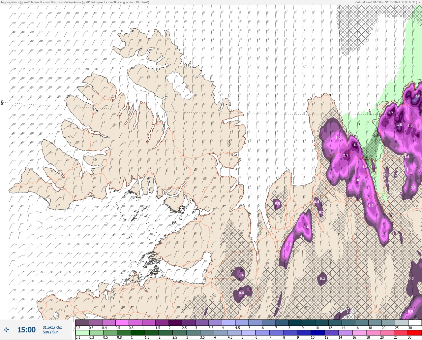
Task: Click top legend row pink swatch starting at 0.5
Action: [x=122, y=323]
